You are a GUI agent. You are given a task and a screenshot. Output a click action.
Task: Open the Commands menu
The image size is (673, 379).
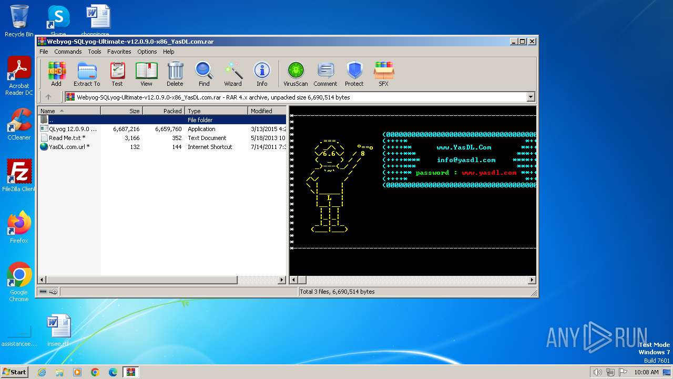(x=68, y=52)
